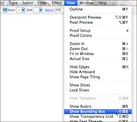Image resolution: width=137 pixels, height=122 pixels.
Task: Open the underlined Opacity link
Action: 49,10
